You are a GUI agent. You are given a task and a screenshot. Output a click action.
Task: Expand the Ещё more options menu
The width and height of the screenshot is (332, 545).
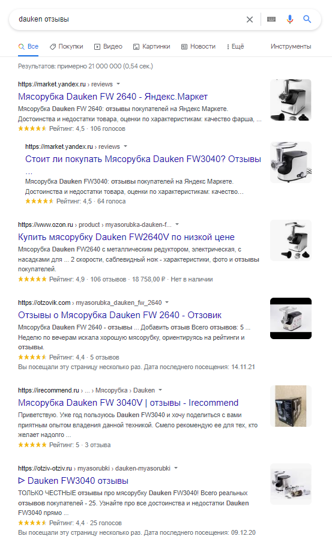(235, 47)
